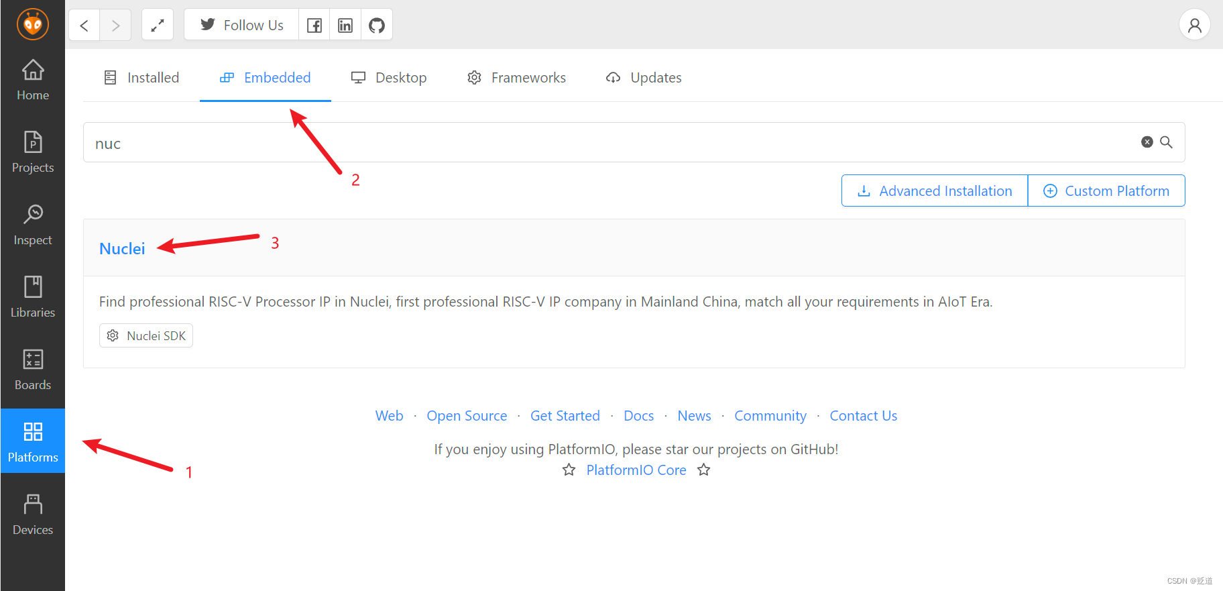
Task: Toggle the expand fullscreen arrows button
Action: tap(158, 25)
